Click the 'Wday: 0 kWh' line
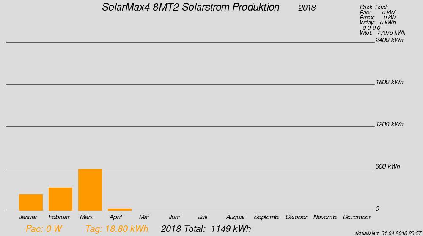Screen dimensions: 423x236 pos(378,23)
